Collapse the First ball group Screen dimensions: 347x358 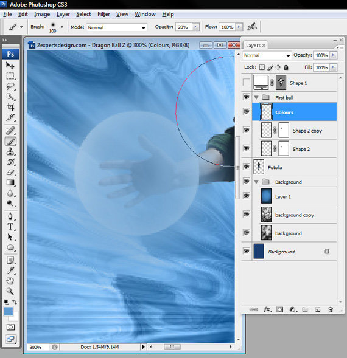tap(256, 98)
